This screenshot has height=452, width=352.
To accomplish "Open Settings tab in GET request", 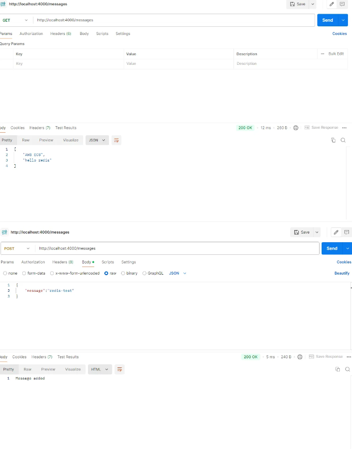I will (x=123, y=34).
